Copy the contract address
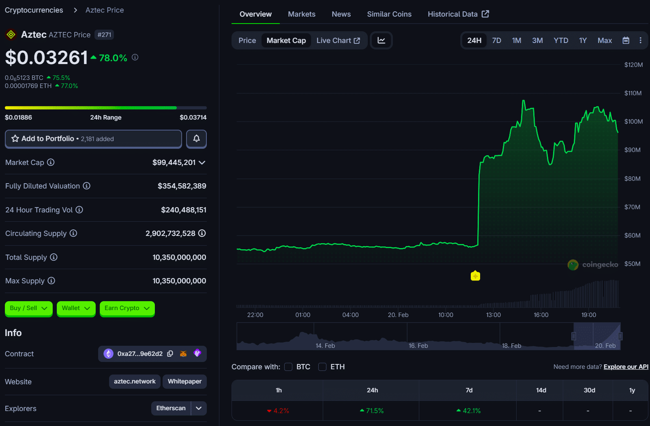 click(x=170, y=354)
